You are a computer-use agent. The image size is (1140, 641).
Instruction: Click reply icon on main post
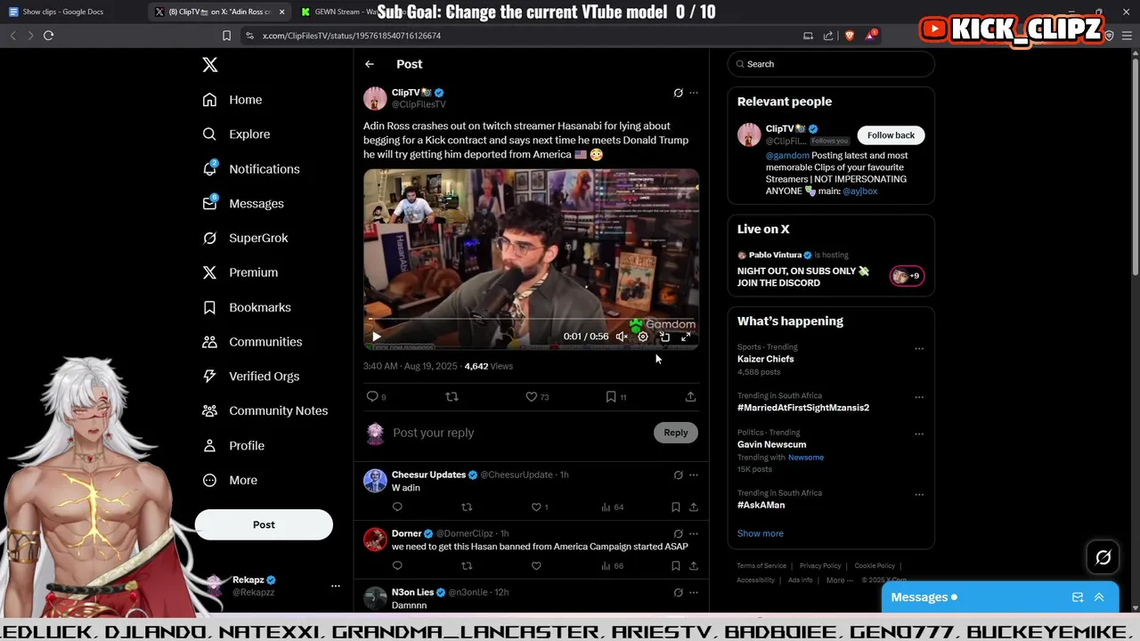(x=372, y=396)
